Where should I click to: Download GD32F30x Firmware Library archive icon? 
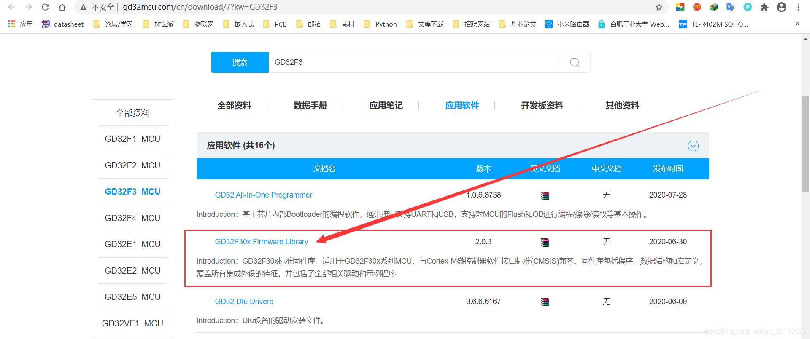click(545, 242)
